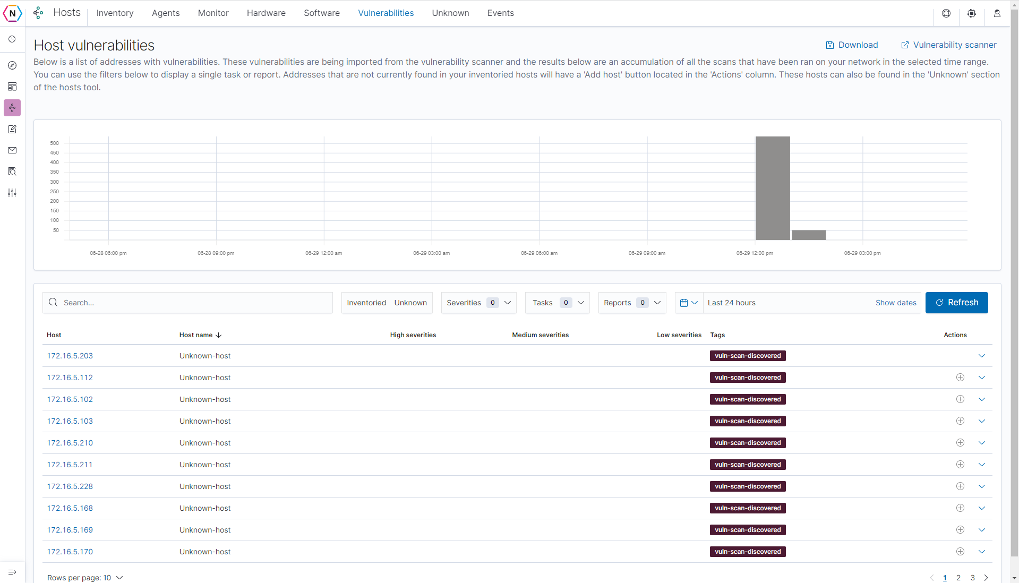Screen dimensions: 1019x583
Task: Open the help lifebuoy icon
Action: pyautogui.click(x=946, y=13)
